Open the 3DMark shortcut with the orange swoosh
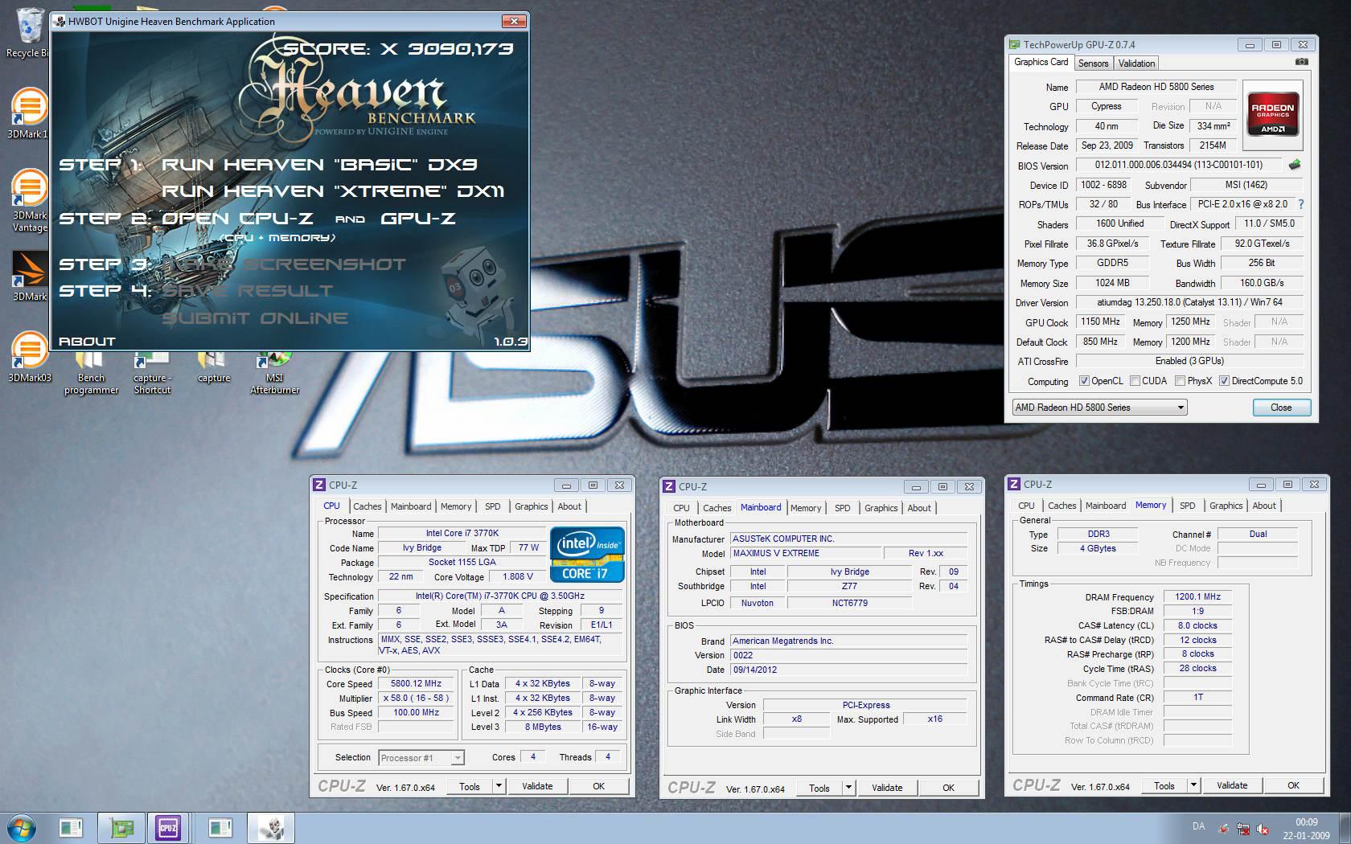1351x844 pixels. tap(29, 276)
